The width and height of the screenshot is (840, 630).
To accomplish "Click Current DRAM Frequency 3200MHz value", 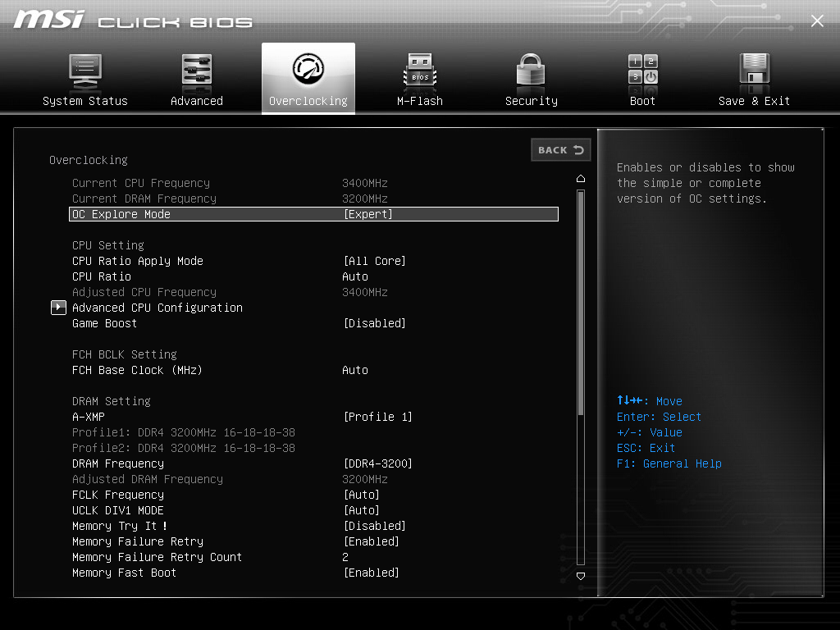I will pyautogui.click(x=365, y=199).
